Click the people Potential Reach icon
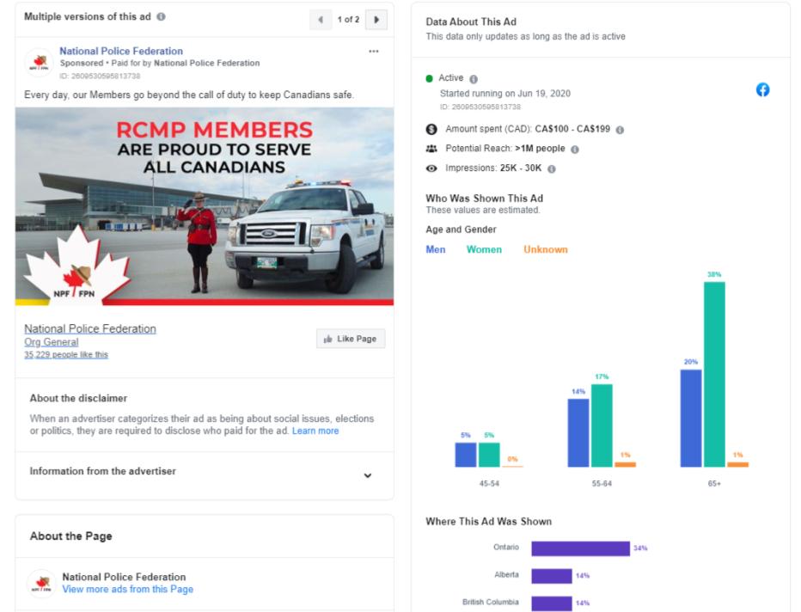Image resolution: width=801 pixels, height=612 pixels. point(431,149)
